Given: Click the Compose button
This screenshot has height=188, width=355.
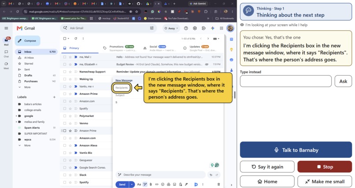Looking at the screenshot, I should pos(28,40).
